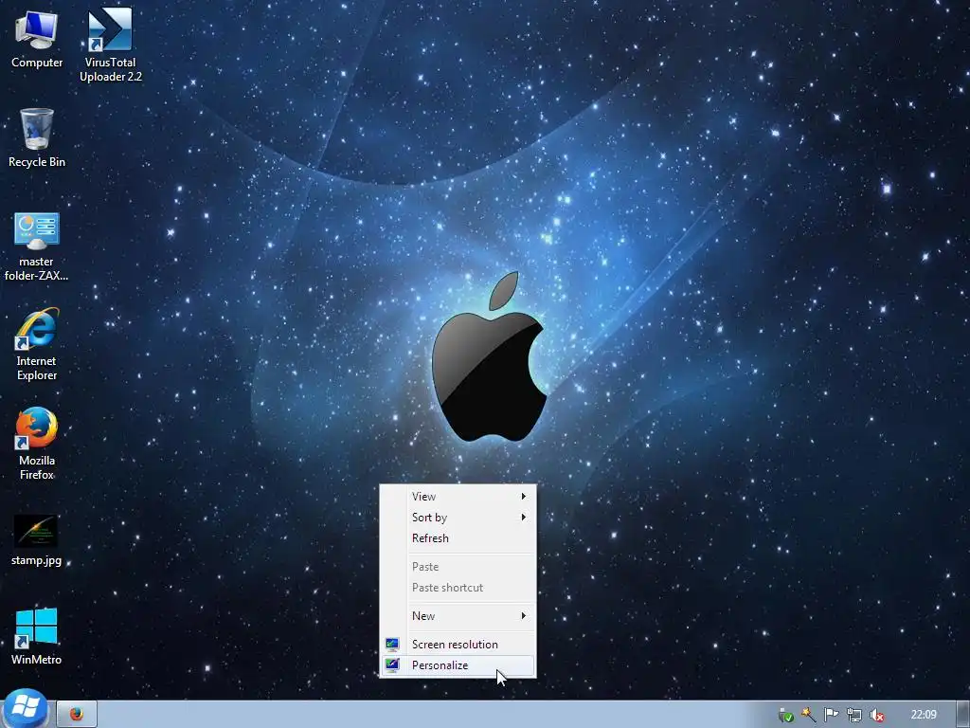Choose Screen resolution from context menu
The width and height of the screenshot is (970, 728).
(x=458, y=645)
